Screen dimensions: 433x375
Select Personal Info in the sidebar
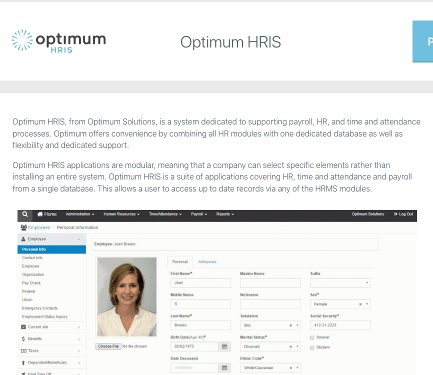pos(51,249)
